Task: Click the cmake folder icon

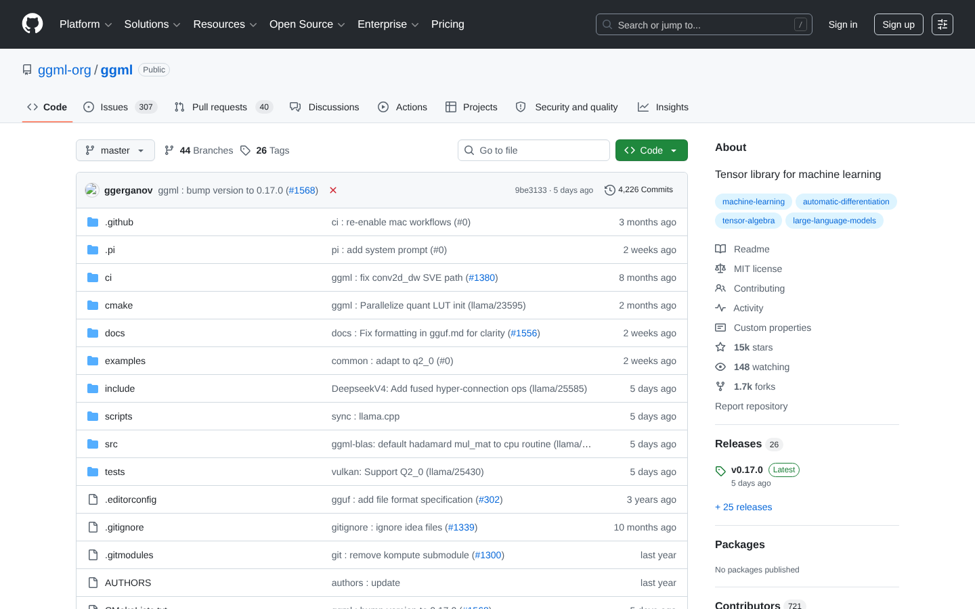Action: (x=93, y=305)
